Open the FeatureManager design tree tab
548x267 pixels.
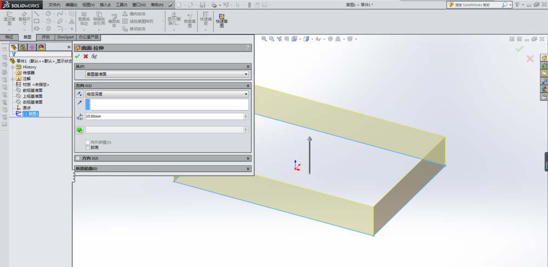[14, 47]
